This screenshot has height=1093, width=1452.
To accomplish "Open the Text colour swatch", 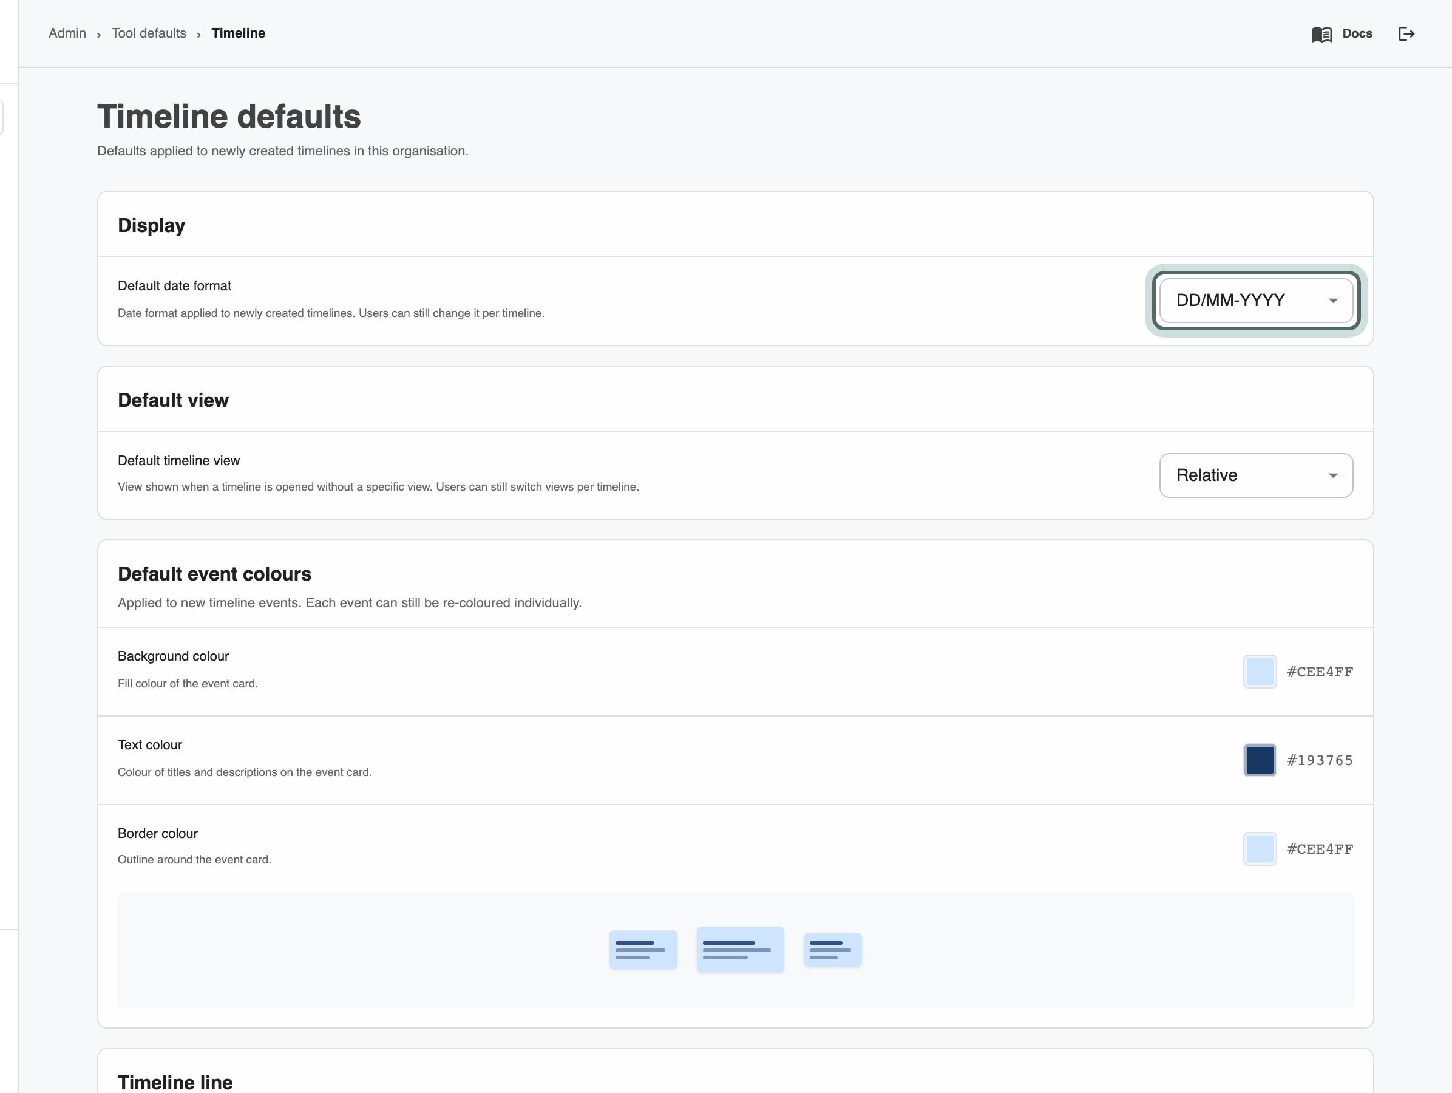I will (1260, 760).
